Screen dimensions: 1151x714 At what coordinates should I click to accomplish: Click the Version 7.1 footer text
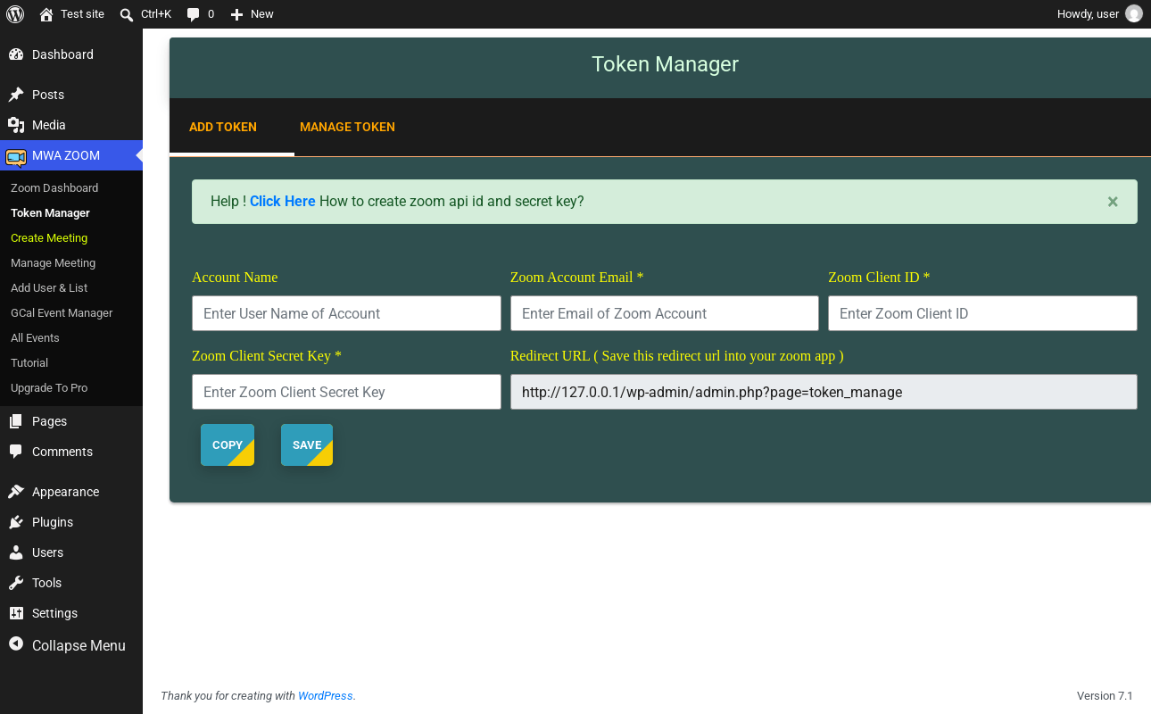point(1105,696)
